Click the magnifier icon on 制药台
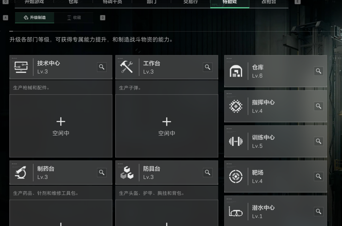This screenshot has width=342, height=226. click(x=102, y=172)
